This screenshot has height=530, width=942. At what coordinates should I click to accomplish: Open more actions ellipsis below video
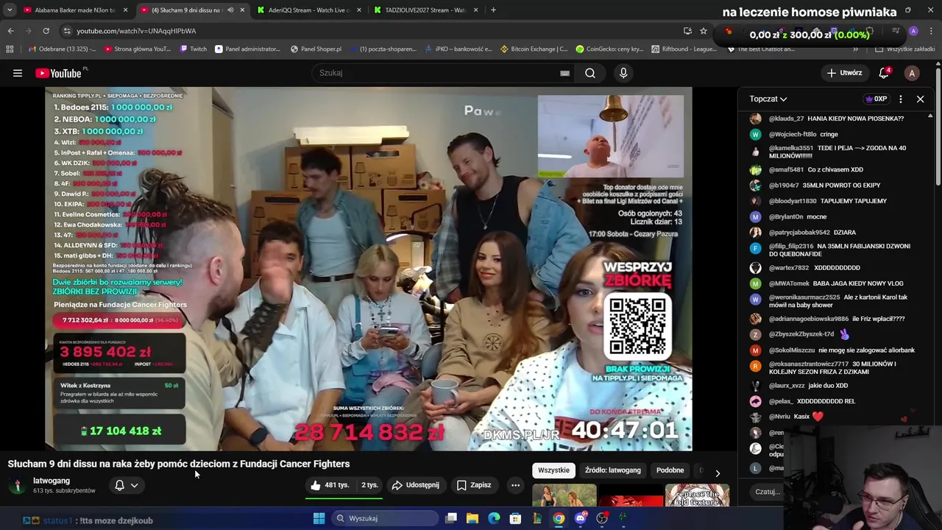(515, 485)
